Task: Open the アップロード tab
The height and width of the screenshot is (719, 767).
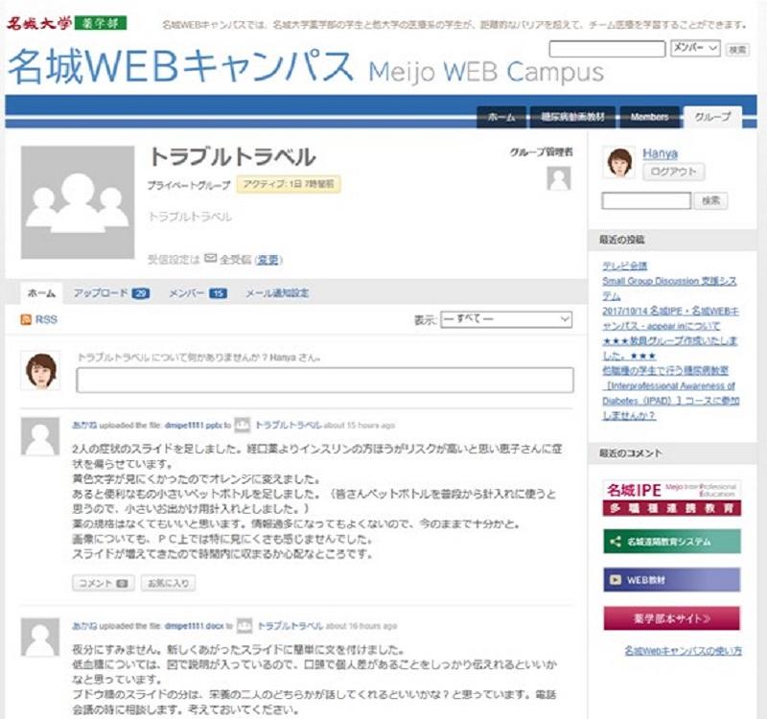Action: [111, 293]
